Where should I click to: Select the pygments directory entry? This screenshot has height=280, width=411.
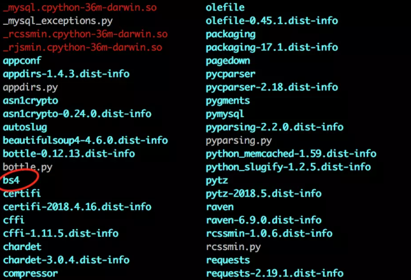[x=228, y=101]
